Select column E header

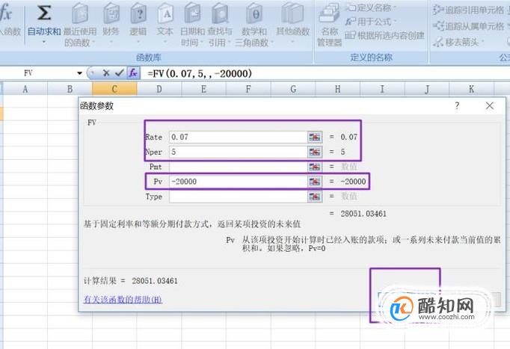point(203,89)
